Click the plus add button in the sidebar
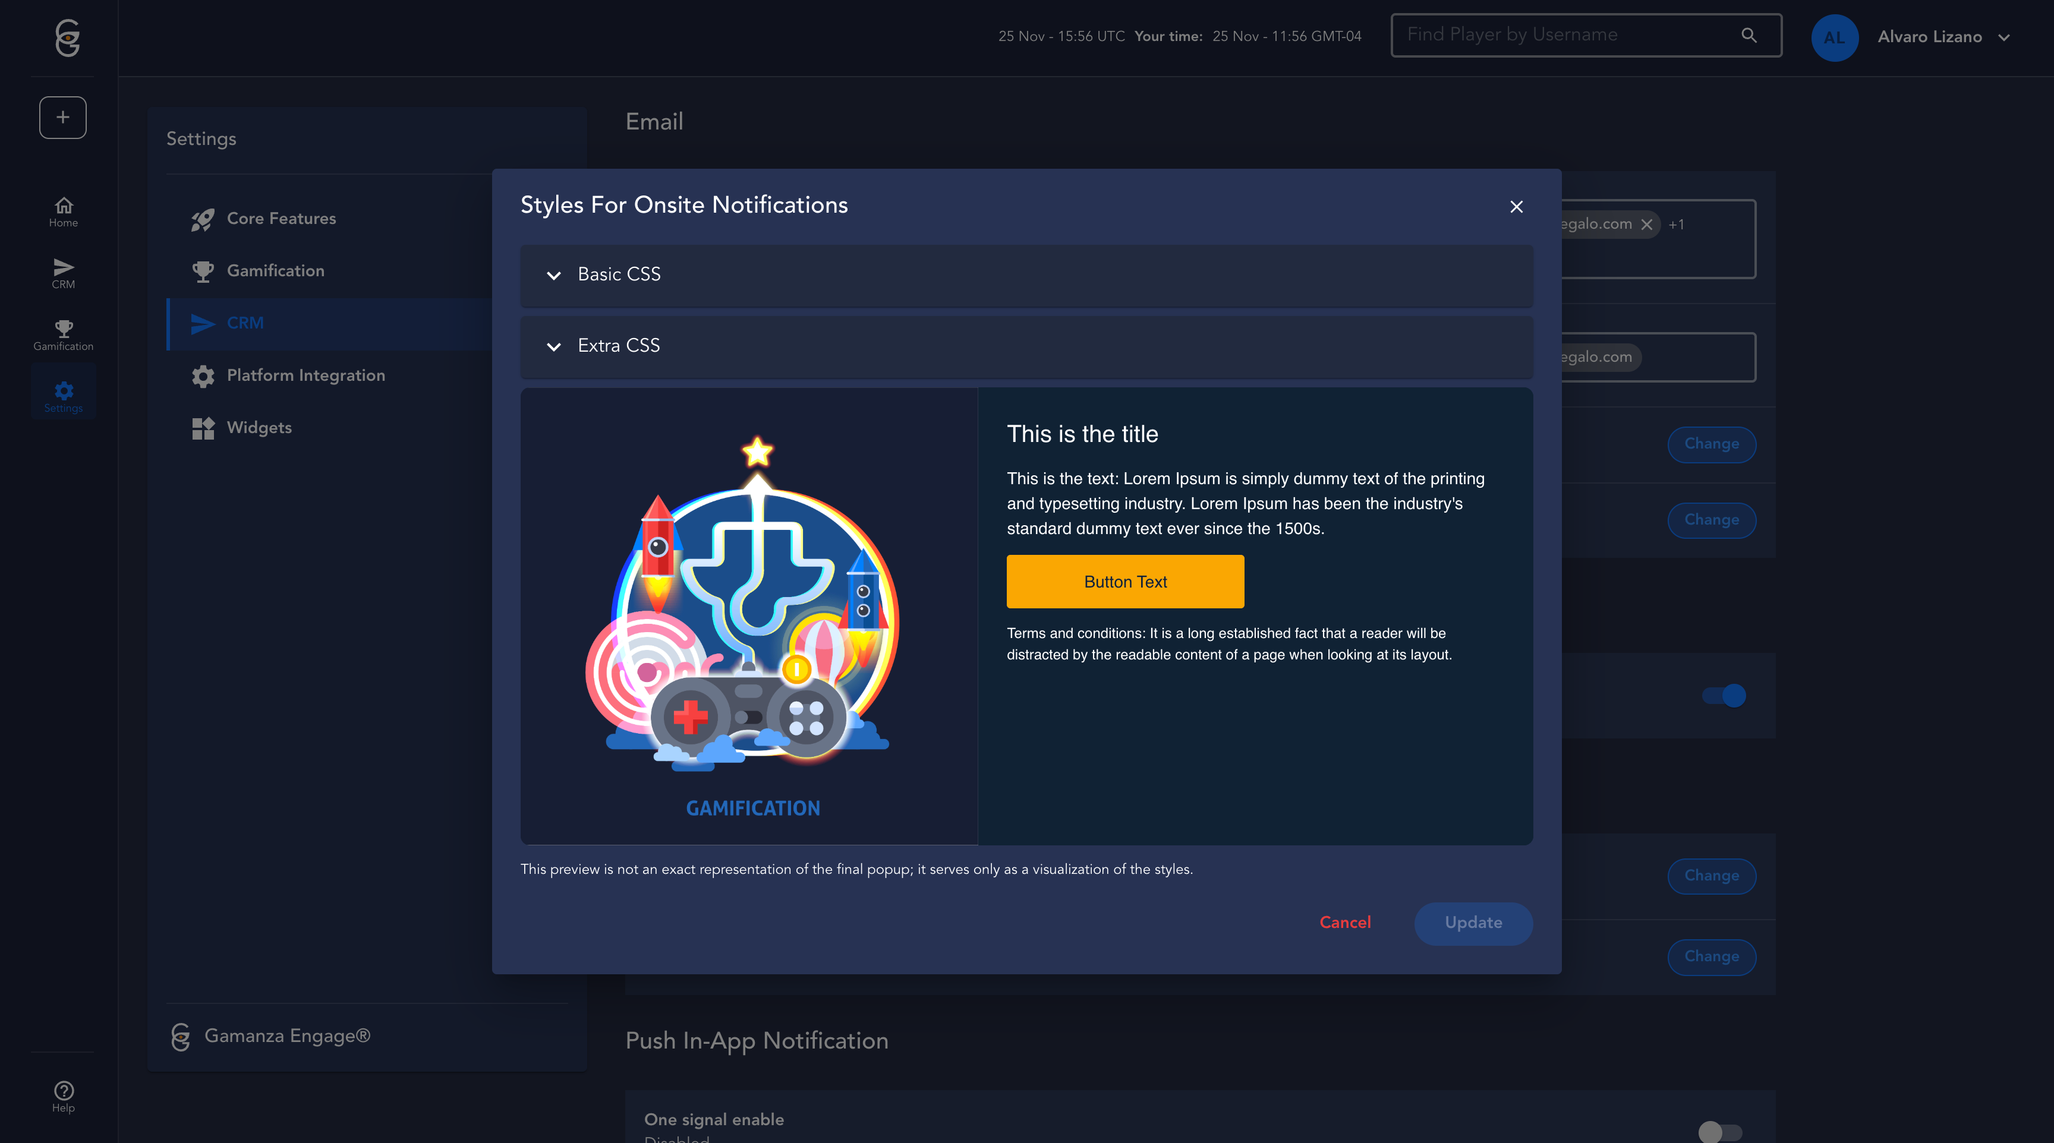 tap(63, 118)
